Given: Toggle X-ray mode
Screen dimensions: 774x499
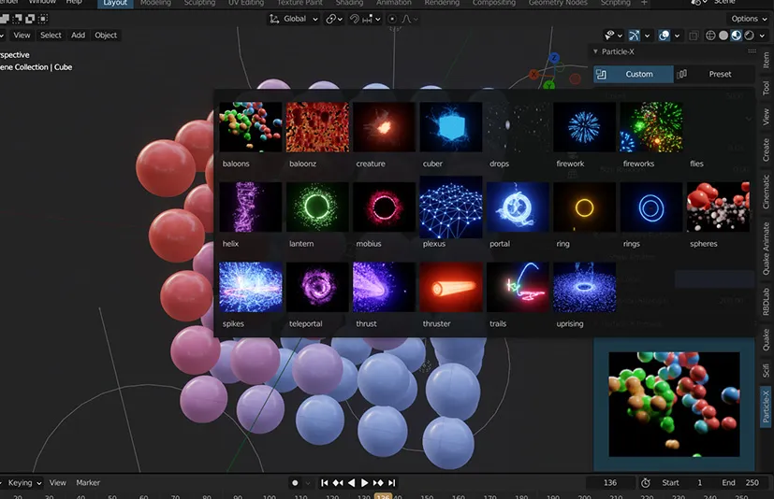Looking at the screenshot, I should (x=694, y=35).
